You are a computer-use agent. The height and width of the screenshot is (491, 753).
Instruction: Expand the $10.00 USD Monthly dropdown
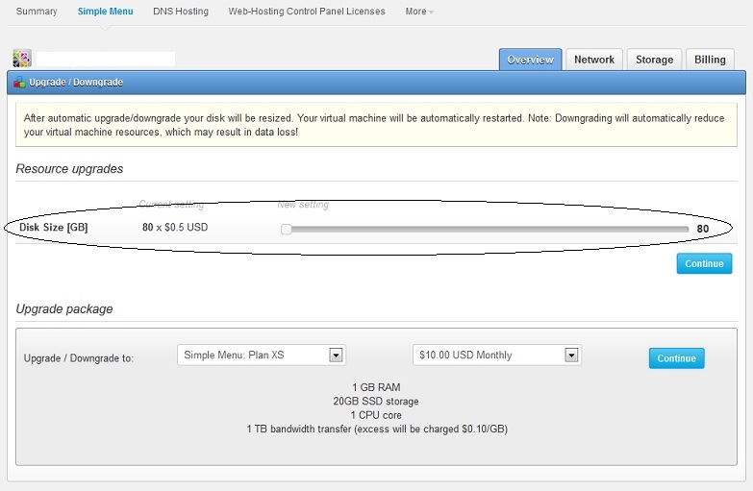[497, 356]
